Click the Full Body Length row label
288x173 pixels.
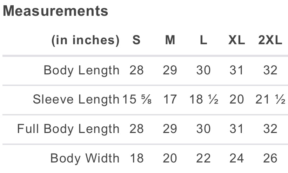(x=68, y=129)
